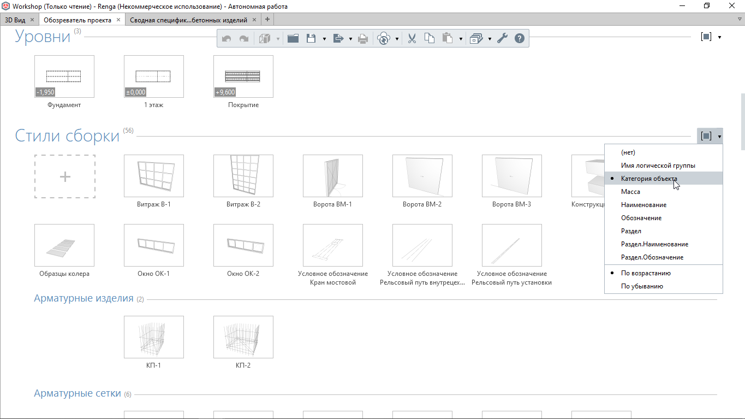Close the Сводная специфик... tab

255,20
